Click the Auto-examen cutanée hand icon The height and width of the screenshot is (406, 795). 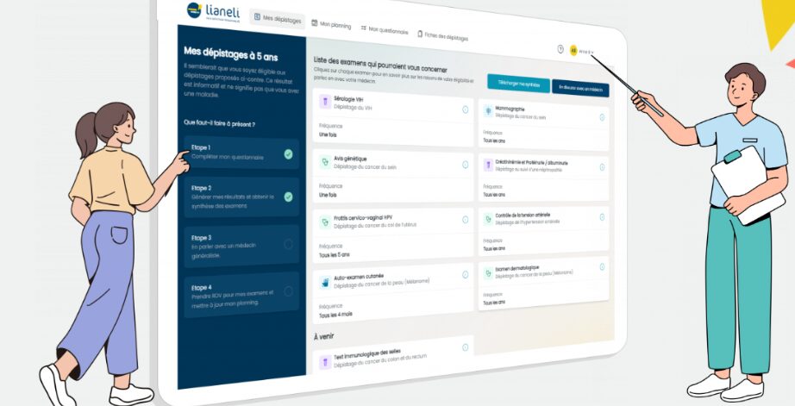(325, 283)
